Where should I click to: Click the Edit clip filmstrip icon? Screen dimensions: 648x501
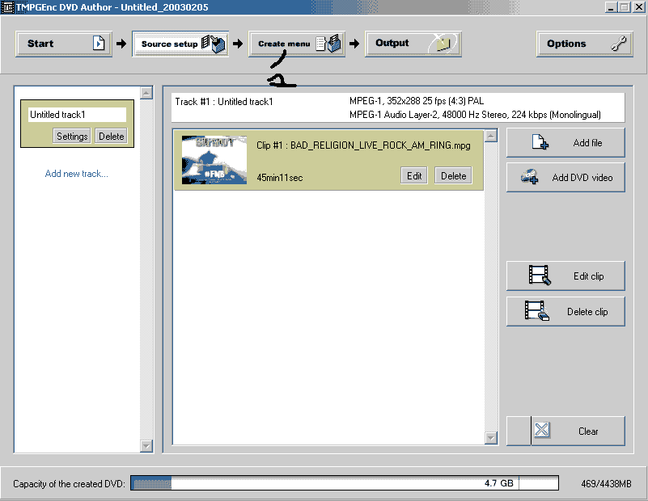540,276
